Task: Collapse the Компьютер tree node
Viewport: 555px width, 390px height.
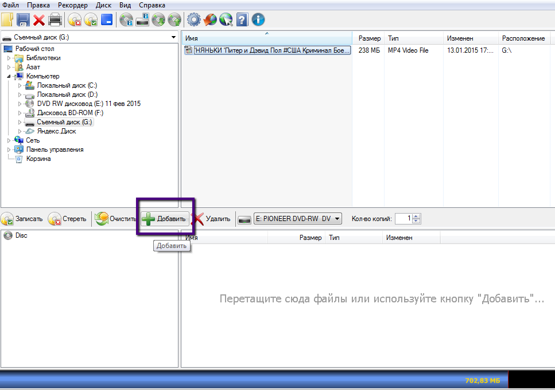Action: 9,76
